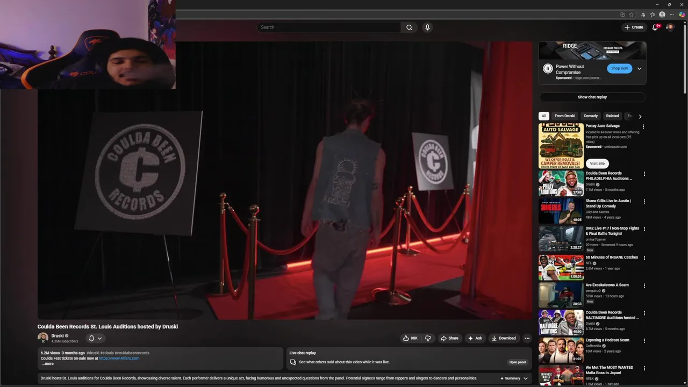The image size is (688, 387).
Task: Click 'Power Without Compromise' ad headline
Action: 570,69
